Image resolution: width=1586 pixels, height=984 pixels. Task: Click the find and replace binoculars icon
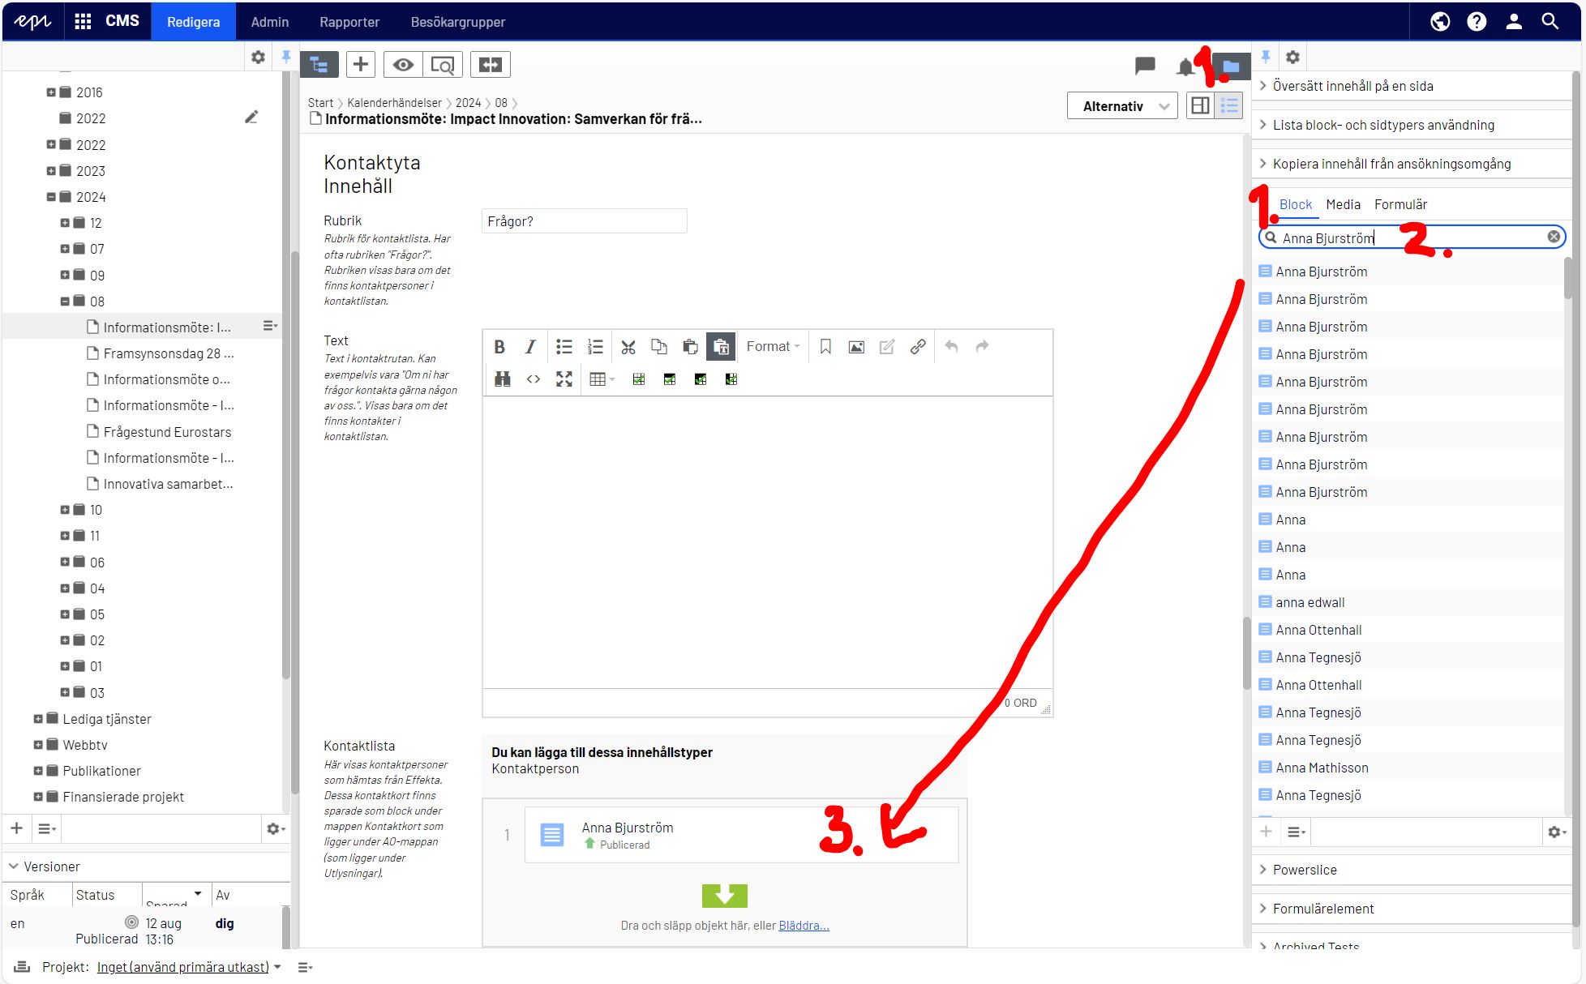coord(502,379)
